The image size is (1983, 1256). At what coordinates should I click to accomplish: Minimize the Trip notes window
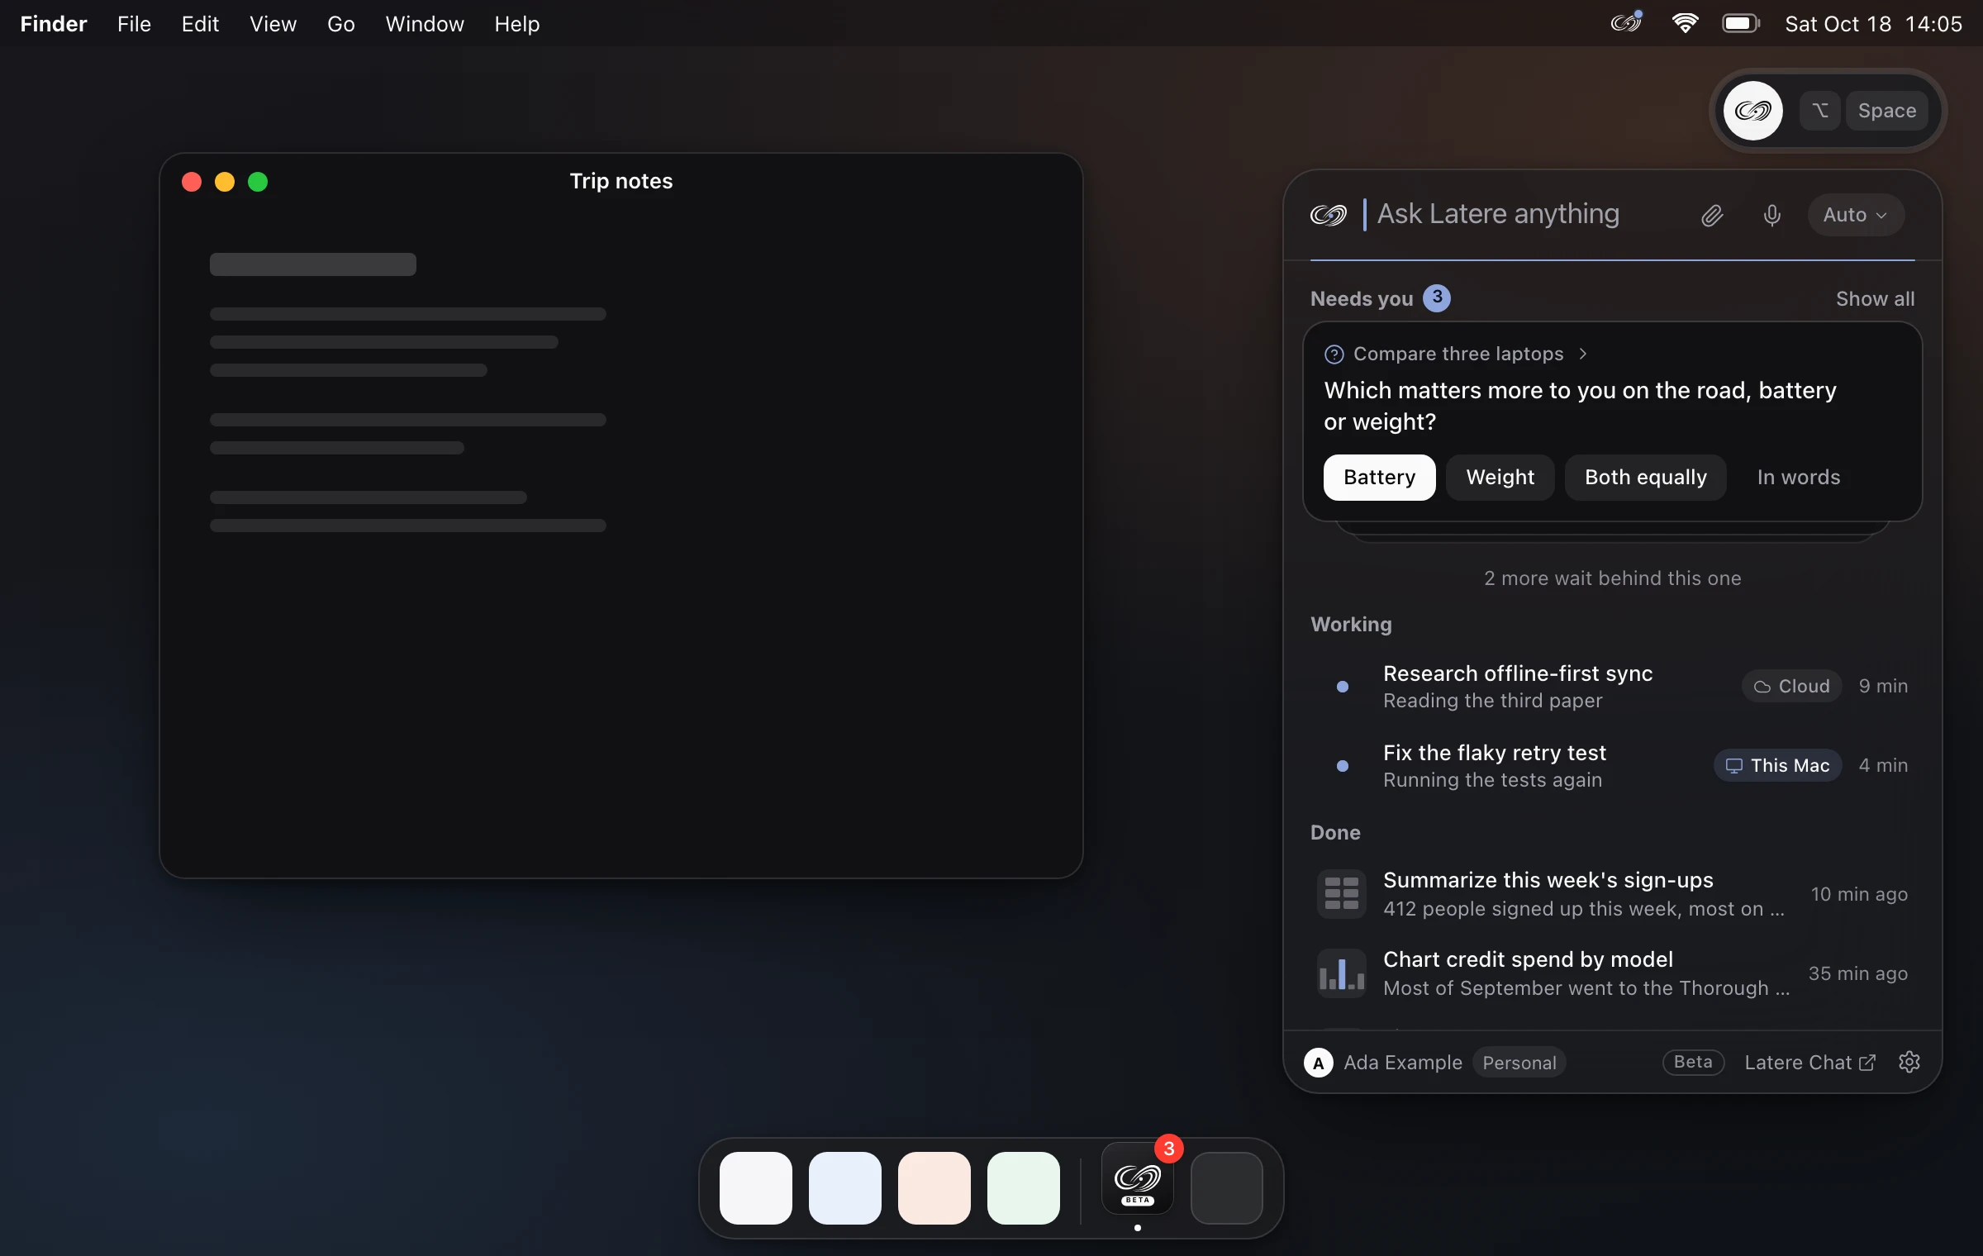click(225, 182)
